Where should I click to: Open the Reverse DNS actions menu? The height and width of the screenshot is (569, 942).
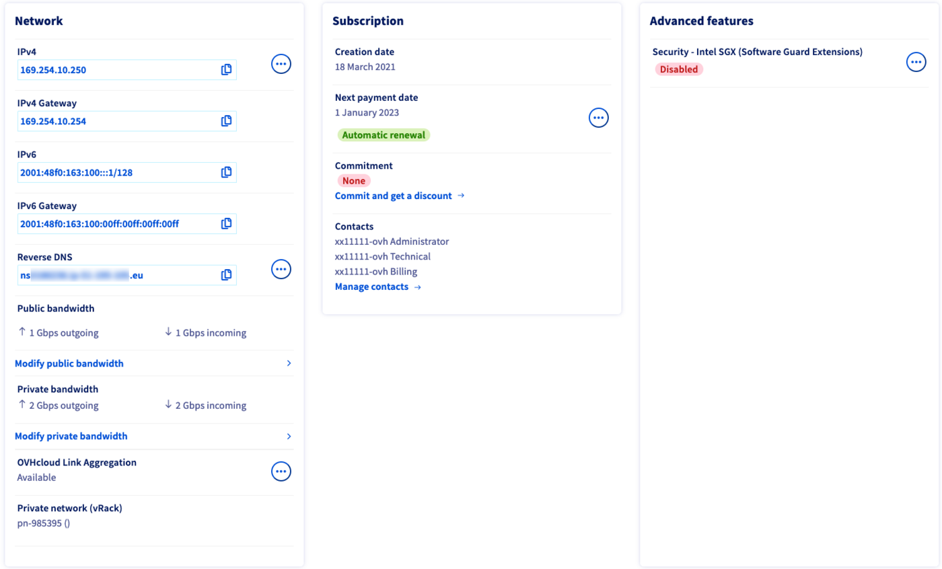click(281, 269)
